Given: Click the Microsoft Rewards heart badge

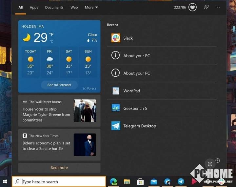Looking at the screenshot, I should (192, 7).
